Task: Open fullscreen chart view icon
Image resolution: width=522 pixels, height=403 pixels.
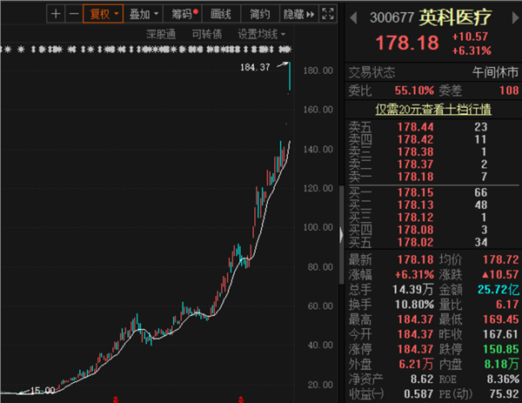Action: pyautogui.click(x=328, y=14)
